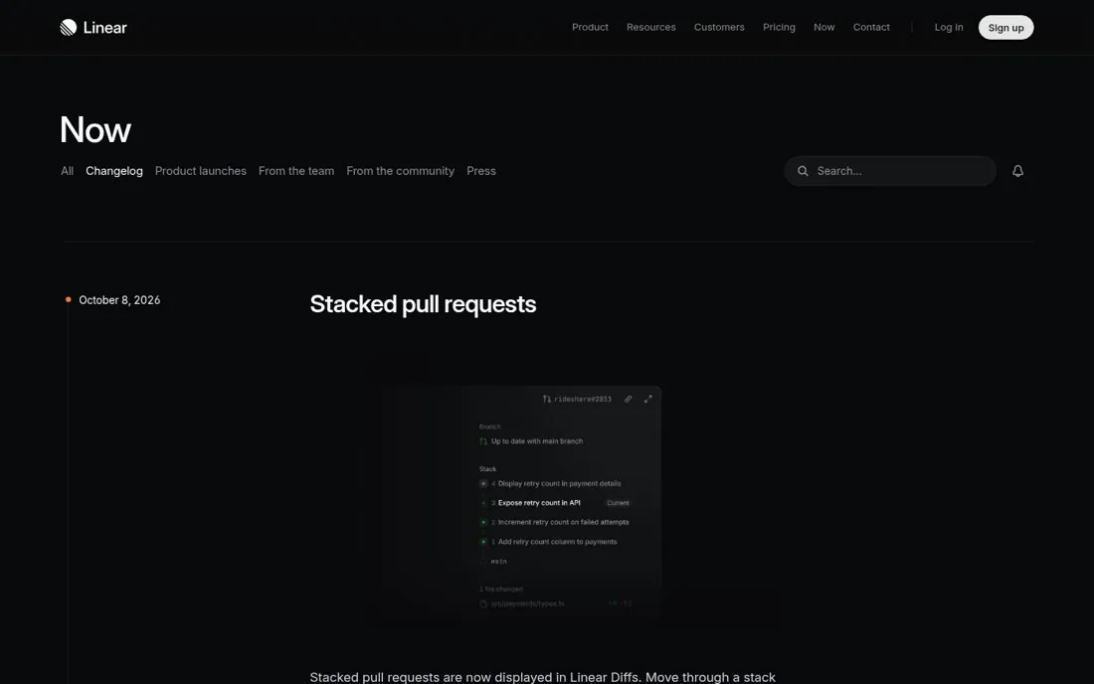Click the "Current" badge in the stack

[x=618, y=503]
